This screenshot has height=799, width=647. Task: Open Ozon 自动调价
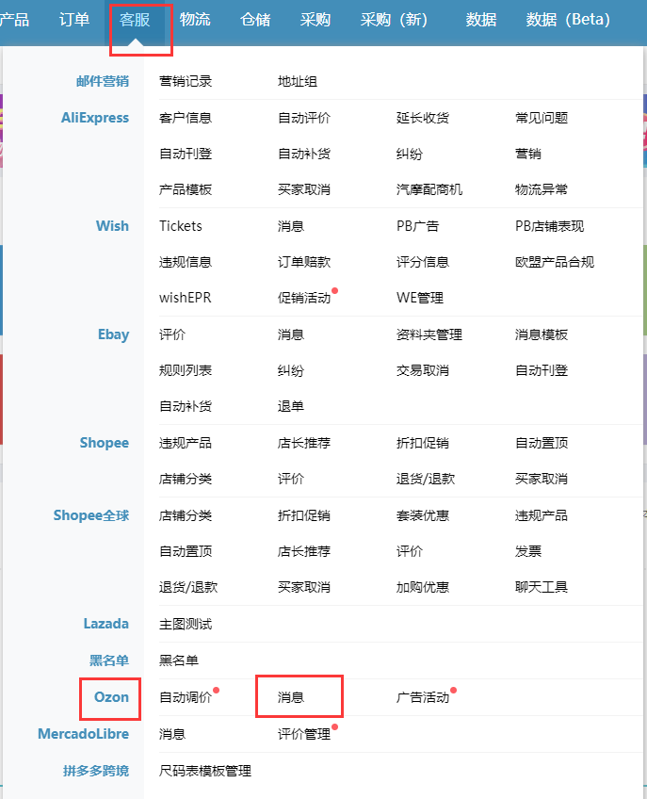(x=186, y=697)
